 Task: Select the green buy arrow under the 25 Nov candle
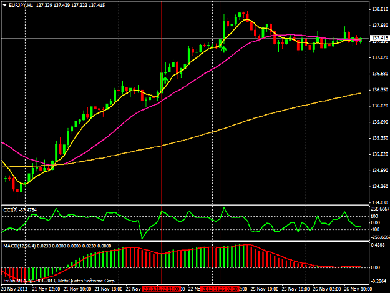click(223, 49)
